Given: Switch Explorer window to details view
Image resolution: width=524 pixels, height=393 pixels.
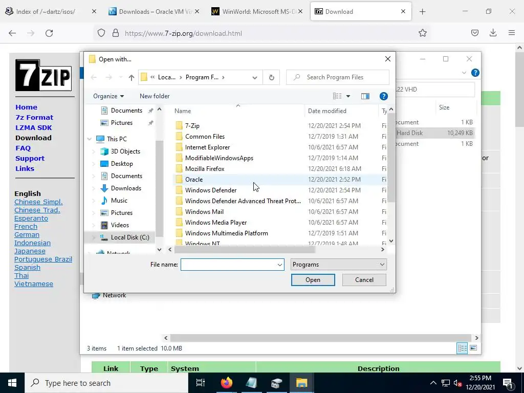Looking at the screenshot, I should pos(462,348).
